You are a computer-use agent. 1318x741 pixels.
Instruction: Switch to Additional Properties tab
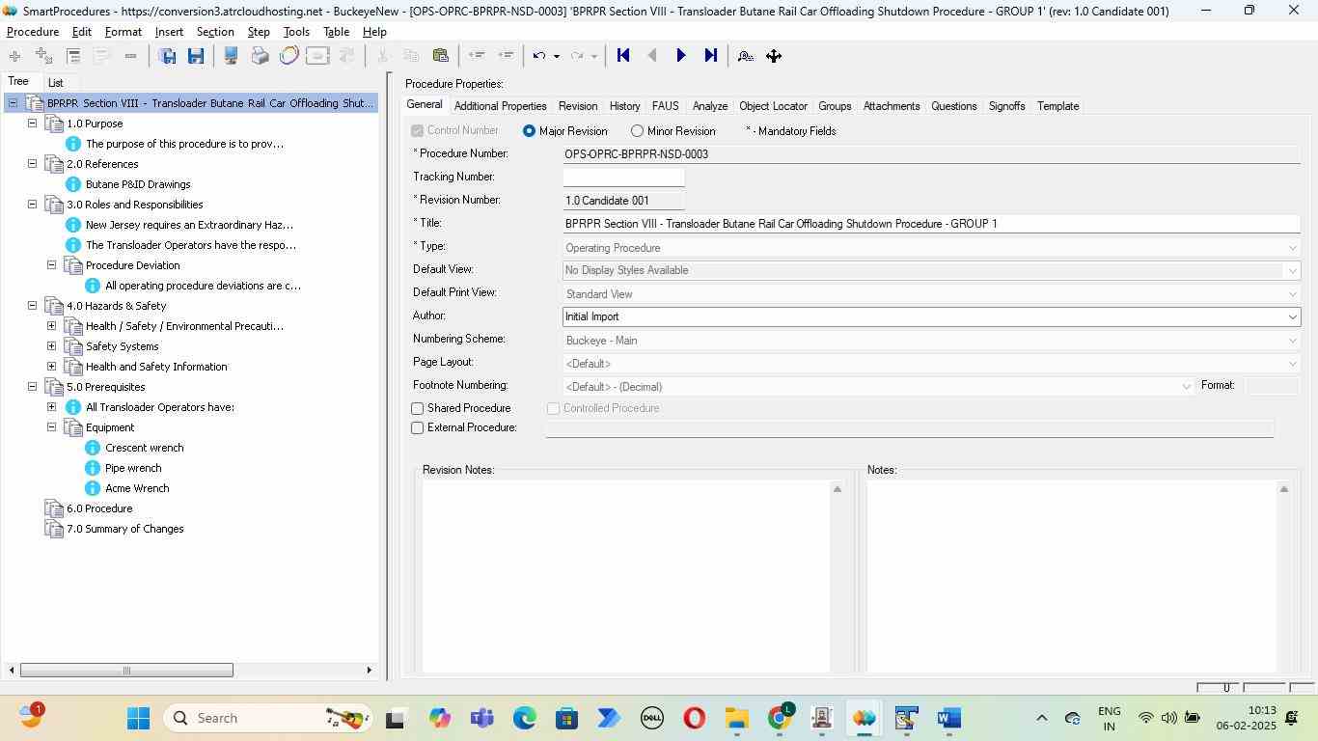point(500,106)
